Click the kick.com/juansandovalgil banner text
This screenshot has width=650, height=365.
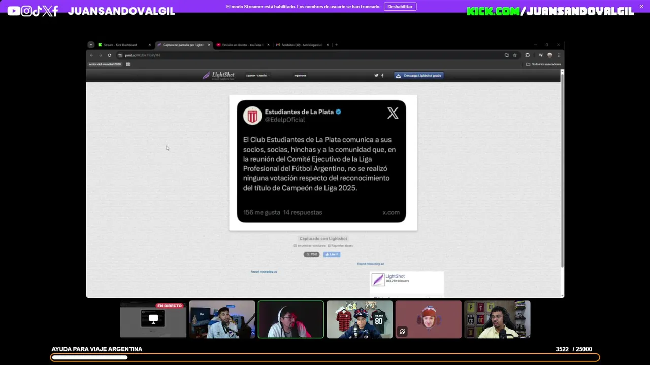[x=550, y=11]
